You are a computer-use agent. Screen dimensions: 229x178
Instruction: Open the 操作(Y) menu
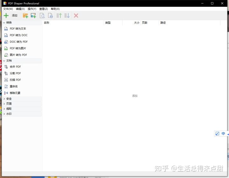tap(32, 9)
